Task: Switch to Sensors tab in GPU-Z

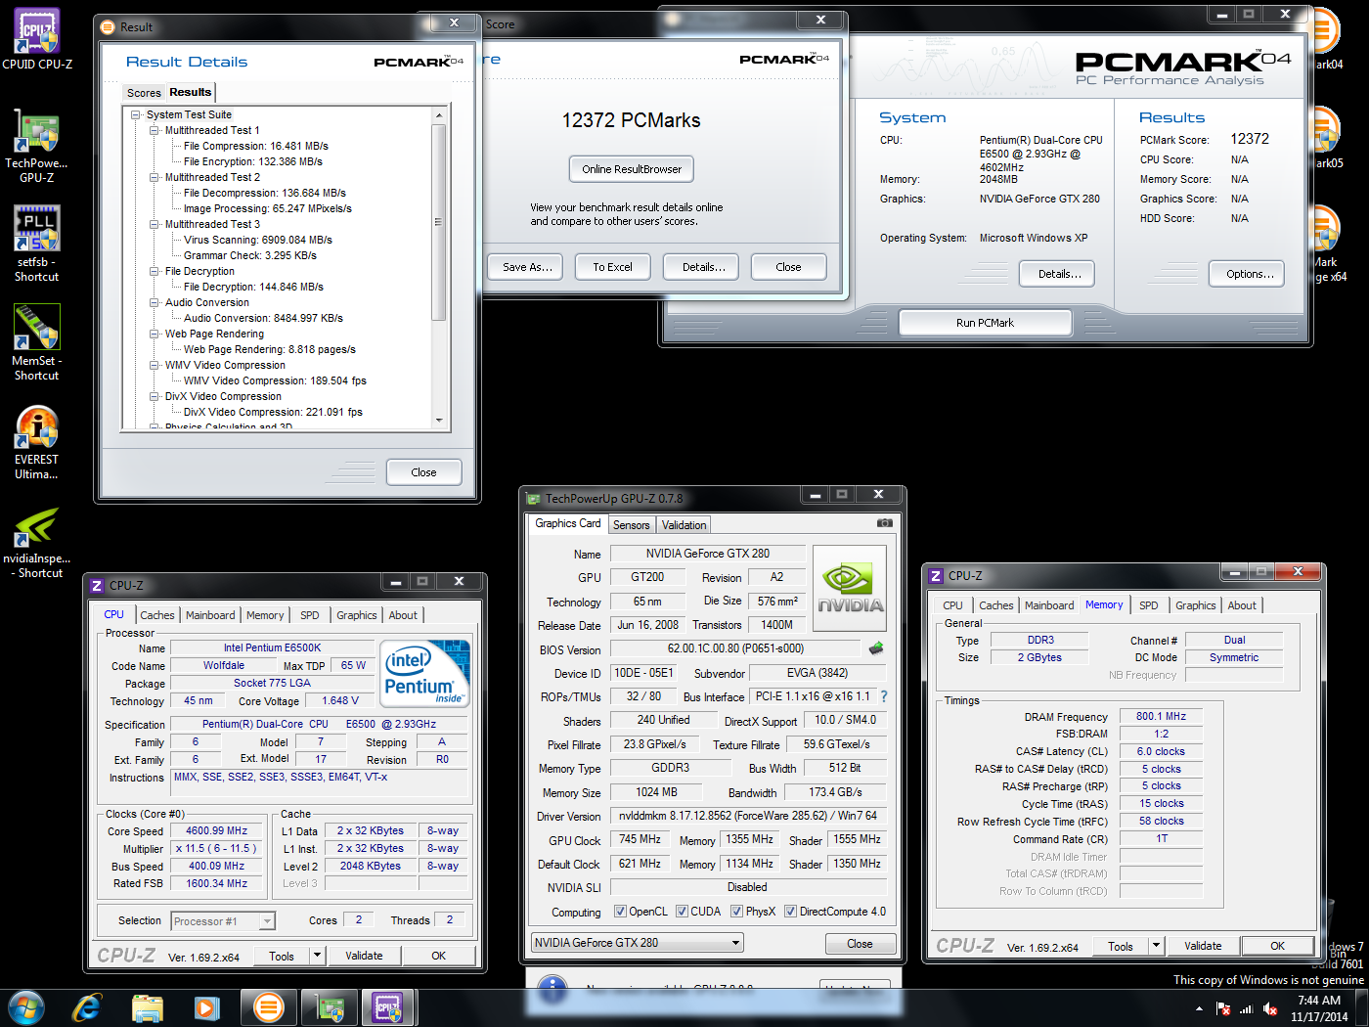Action: pos(631,525)
